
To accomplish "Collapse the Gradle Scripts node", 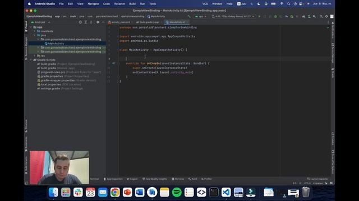I will point(31,60).
